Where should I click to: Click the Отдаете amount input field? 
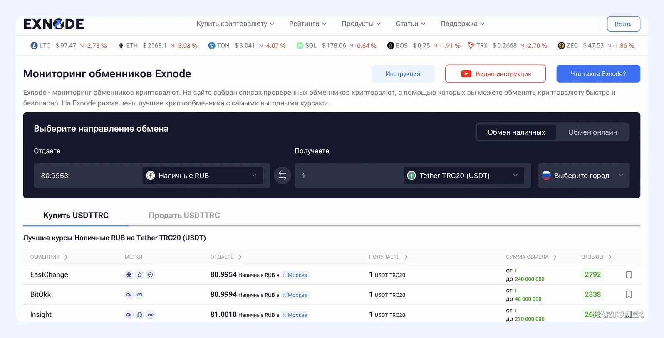tap(88, 175)
